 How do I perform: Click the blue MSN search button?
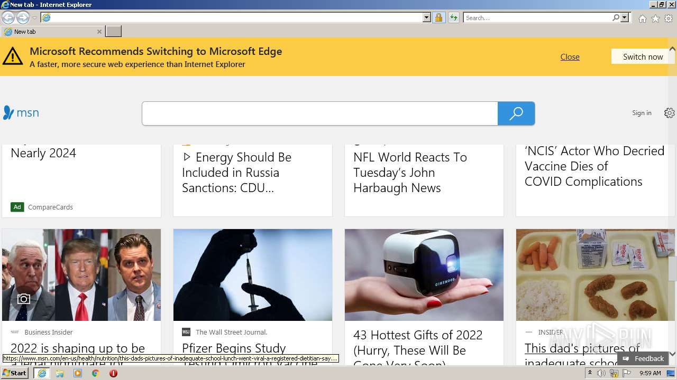516,113
